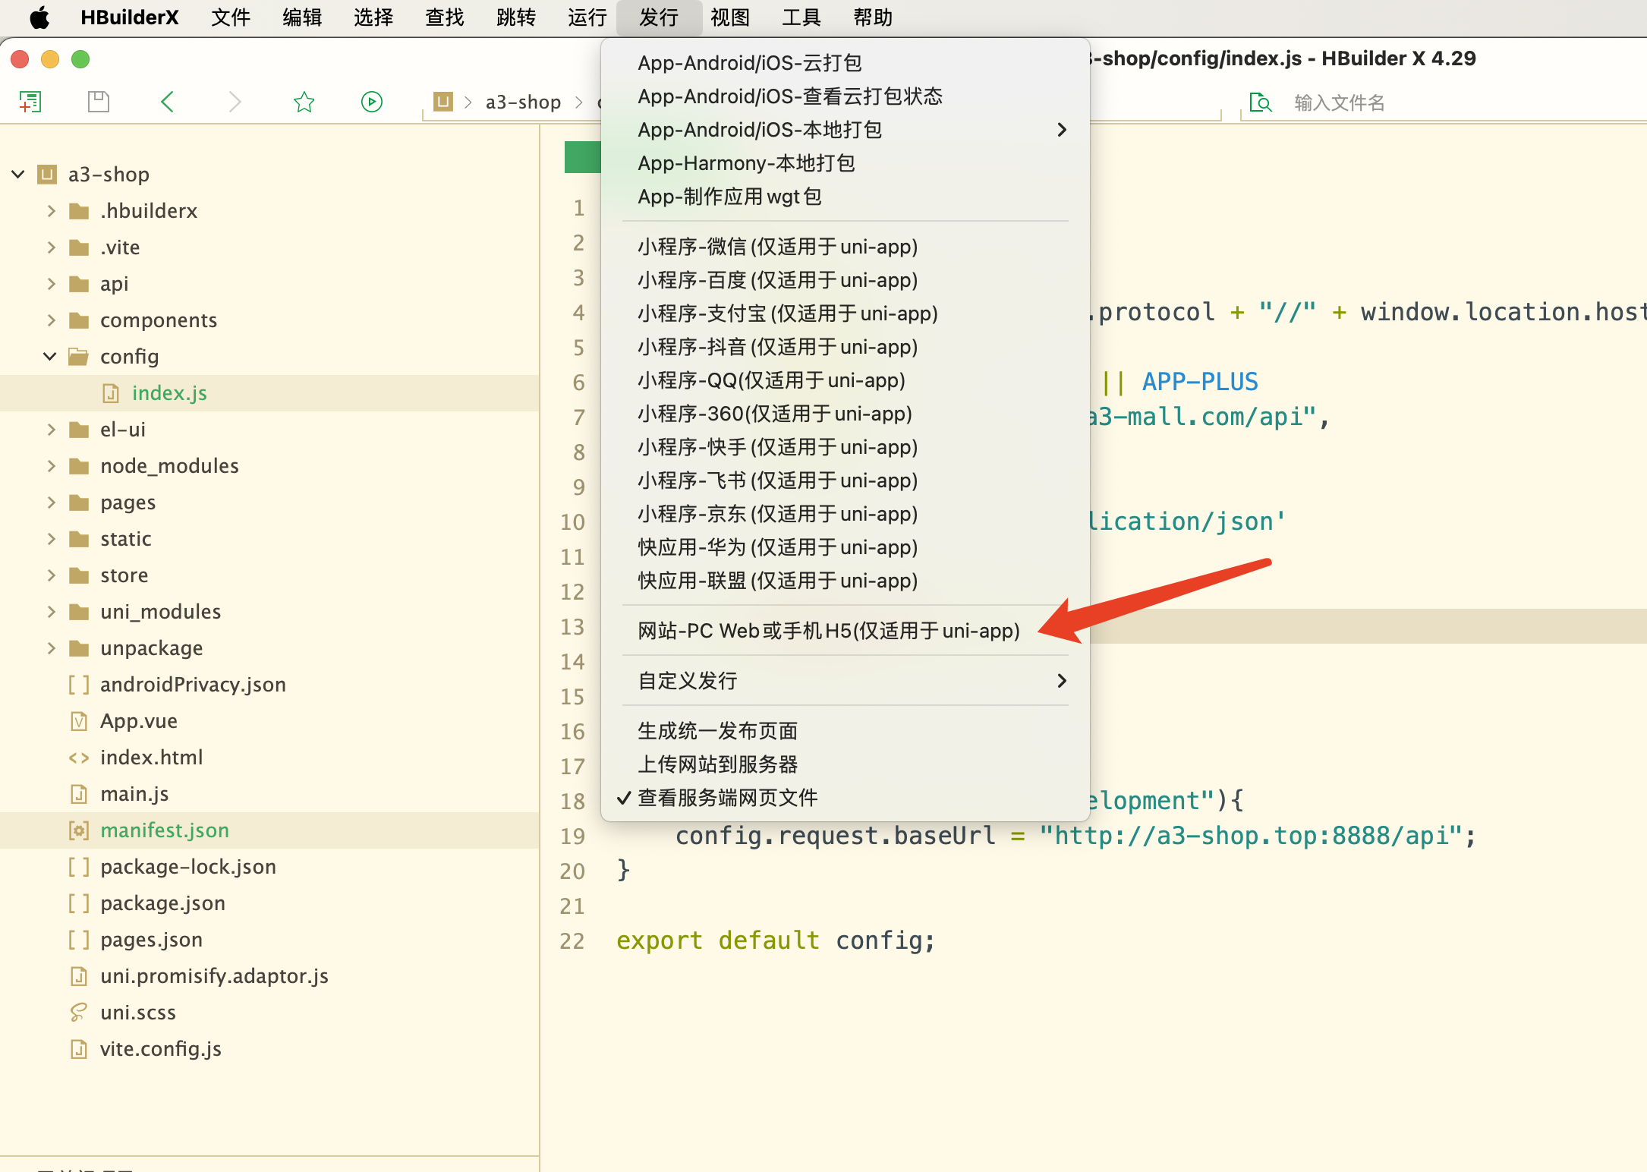
Task: Click the bookmark star icon
Action: tap(304, 102)
